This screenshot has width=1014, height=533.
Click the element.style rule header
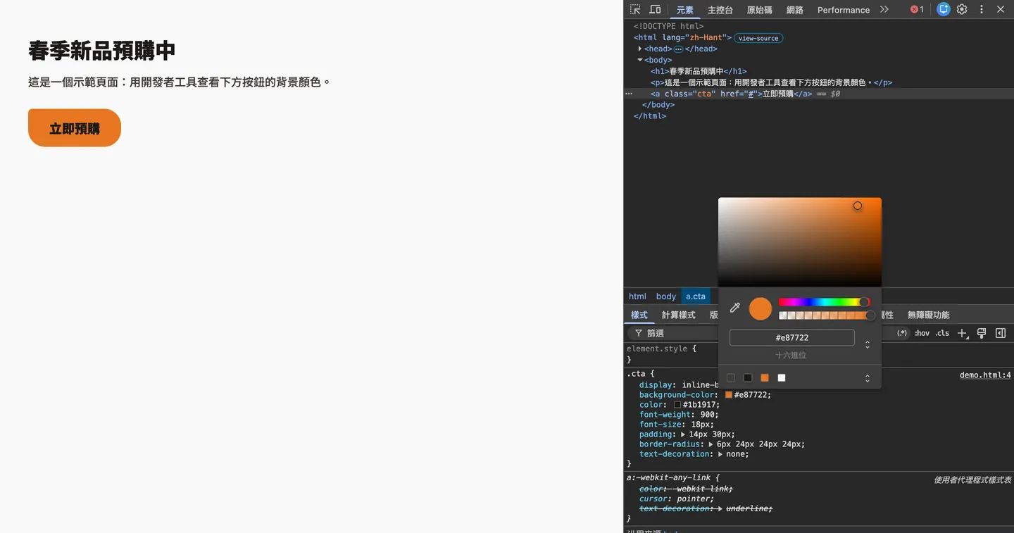[661, 349]
